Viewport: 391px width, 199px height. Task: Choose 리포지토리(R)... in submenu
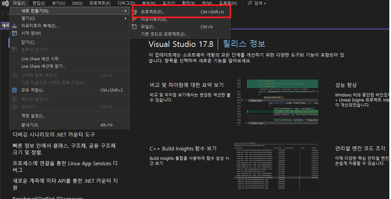[x=180, y=20]
